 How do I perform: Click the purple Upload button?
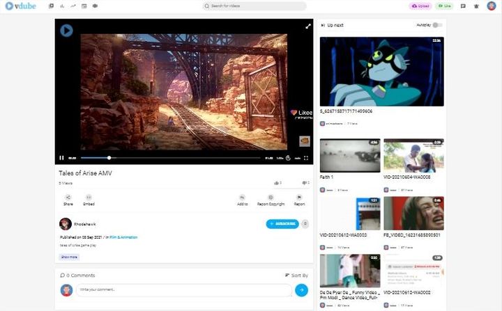(x=420, y=6)
